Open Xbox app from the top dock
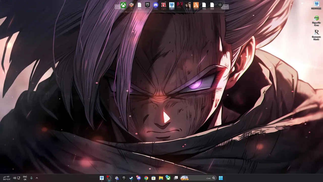Viewport: 323px width, 182px height. [x=123, y=5]
